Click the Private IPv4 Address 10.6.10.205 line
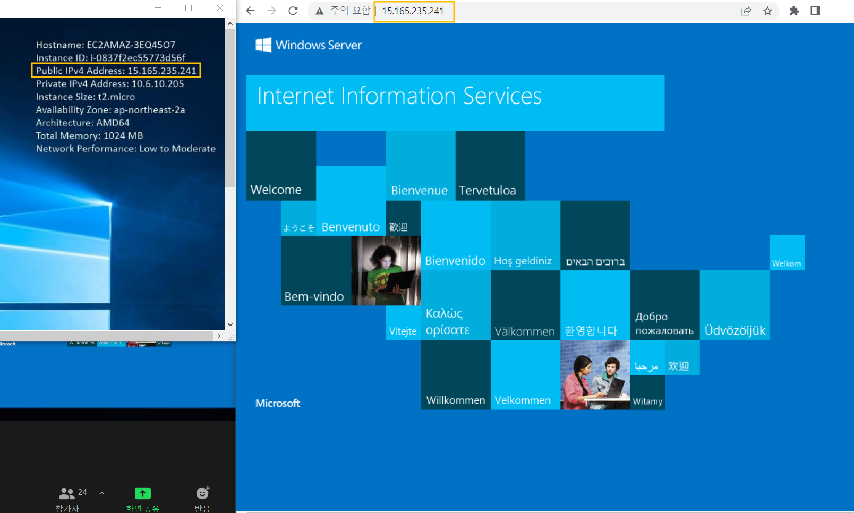The height and width of the screenshot is (513, 854). (x=110, y=83)
